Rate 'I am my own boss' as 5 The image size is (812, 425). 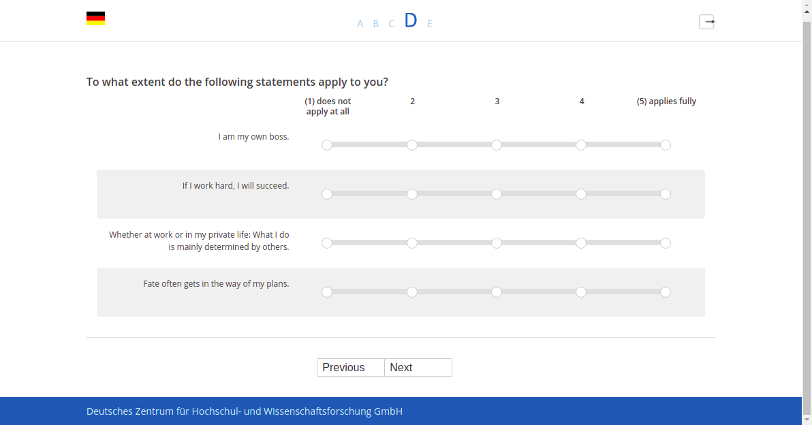pyautogui.click(x=666, y=145)
